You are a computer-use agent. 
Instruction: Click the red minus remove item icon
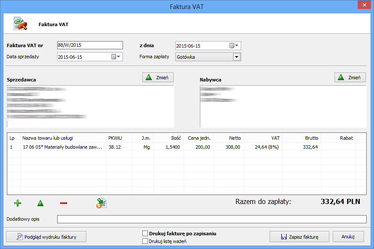coord(64,203)
